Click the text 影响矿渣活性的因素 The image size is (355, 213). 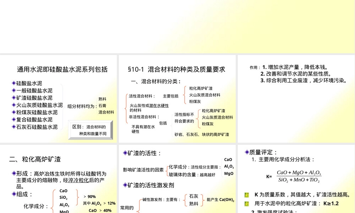(143, 170)
